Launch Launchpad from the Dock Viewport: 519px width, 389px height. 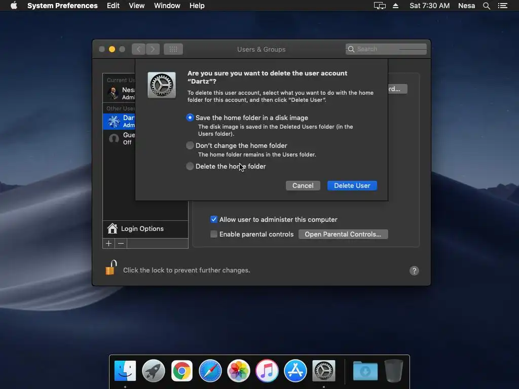[x=153, y=371]
